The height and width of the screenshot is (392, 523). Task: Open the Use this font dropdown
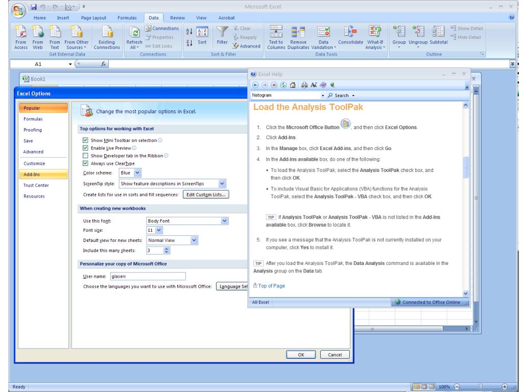click(225, 220)
